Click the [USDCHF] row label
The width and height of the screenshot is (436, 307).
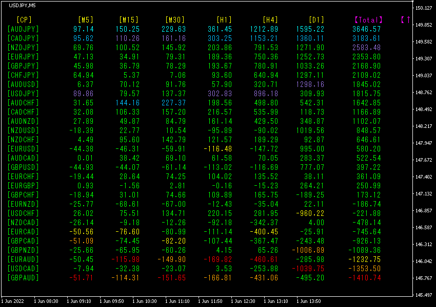[23, 213]
